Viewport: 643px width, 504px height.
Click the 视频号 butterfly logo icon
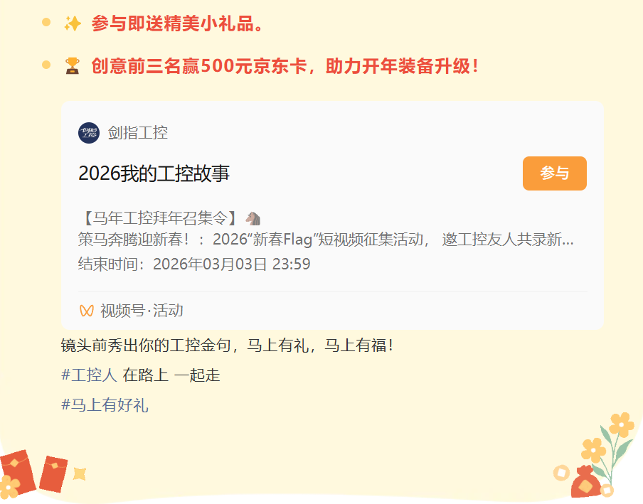tap(87, 311)
